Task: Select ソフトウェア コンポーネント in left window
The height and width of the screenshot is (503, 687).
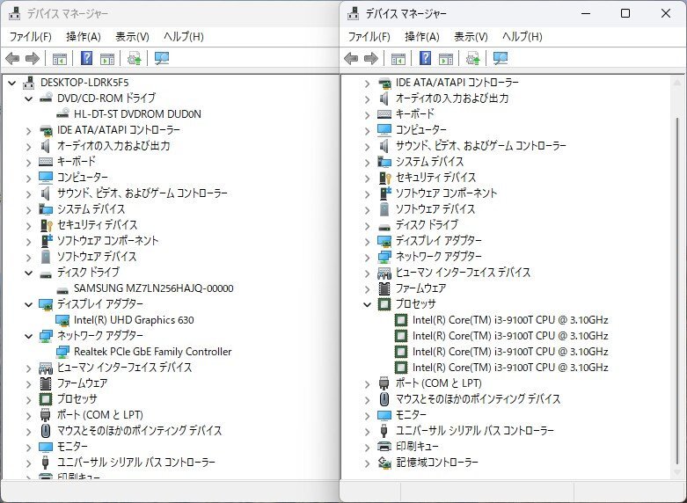Action: click(107, 241)
